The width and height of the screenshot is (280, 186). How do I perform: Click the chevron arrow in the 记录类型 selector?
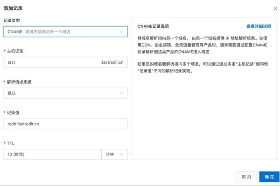tap(121, 32)
